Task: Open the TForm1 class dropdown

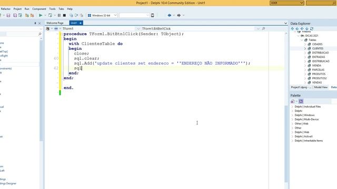Action: pyautogui.click(x=138, y=28)
